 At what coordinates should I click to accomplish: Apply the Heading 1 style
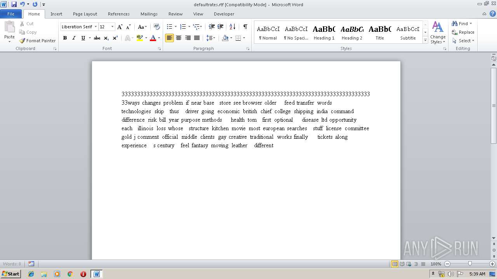click(324, 33)
